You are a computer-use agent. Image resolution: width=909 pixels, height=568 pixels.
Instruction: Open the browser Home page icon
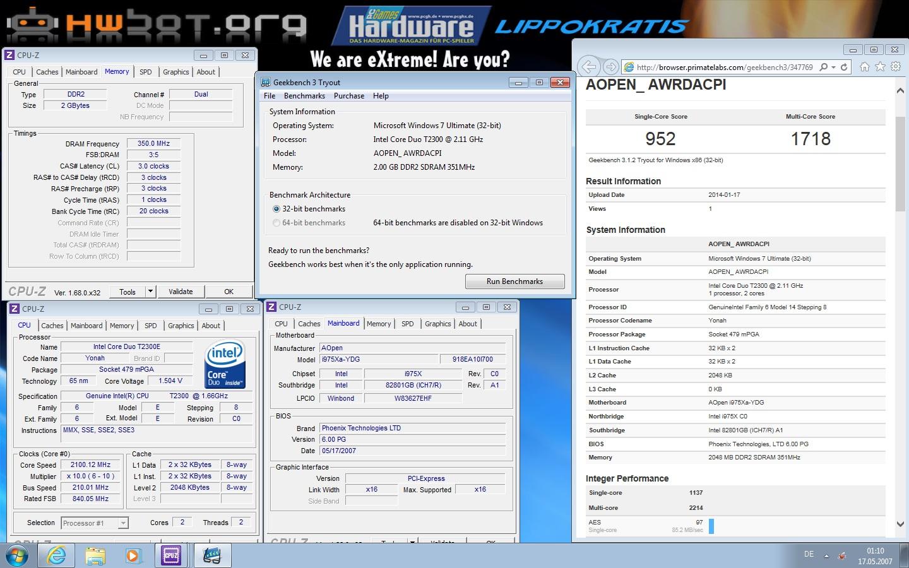click(865, 67)
